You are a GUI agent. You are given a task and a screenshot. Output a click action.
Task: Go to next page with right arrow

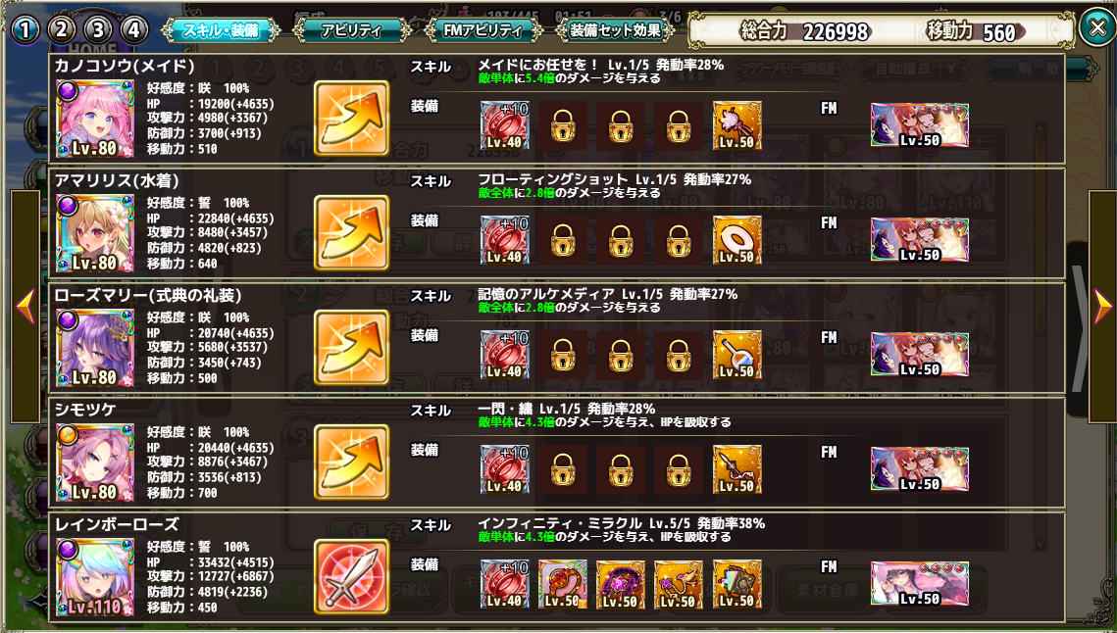(x=1102, y=307)
